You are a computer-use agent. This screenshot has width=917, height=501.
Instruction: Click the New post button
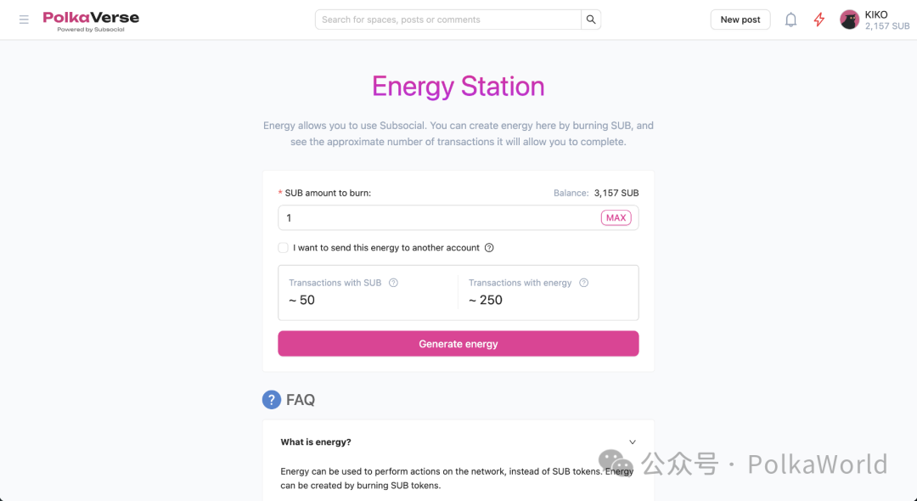pyautogui.click(x=740, y=20)
